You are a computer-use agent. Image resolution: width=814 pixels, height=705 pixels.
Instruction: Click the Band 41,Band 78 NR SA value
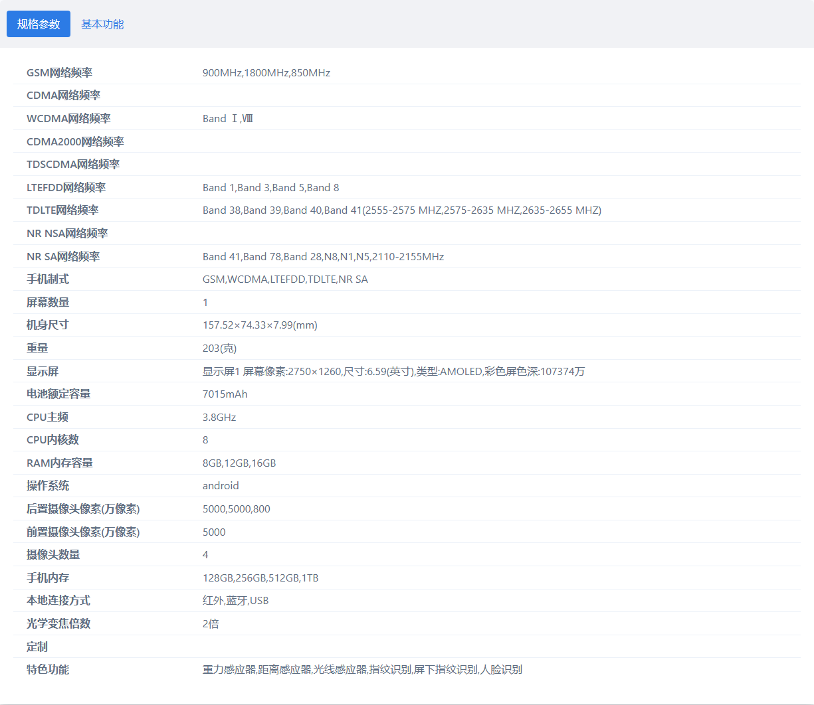point(324,256)
